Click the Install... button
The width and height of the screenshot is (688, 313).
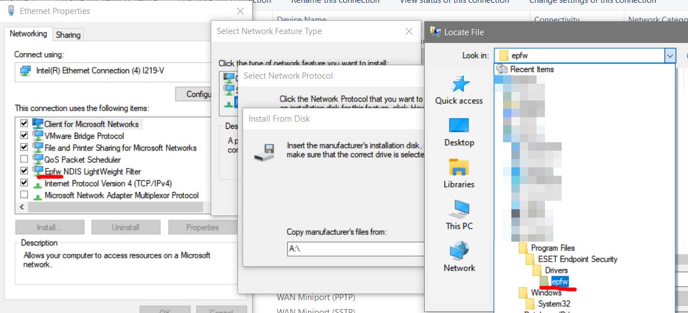(x=50, y=227)
